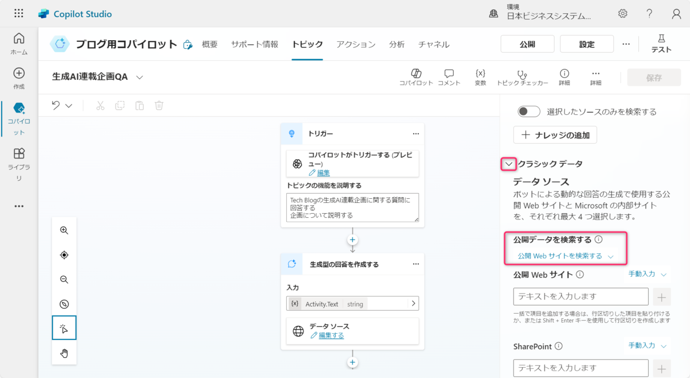Open the コメント toolbar tool
The height and width of the screenshot is (378, 690).
pos(449,78)
